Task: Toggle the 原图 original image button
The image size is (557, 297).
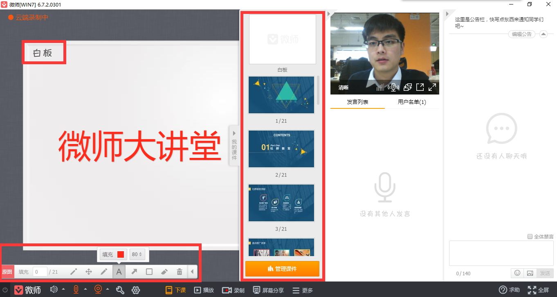Action: [7, 272]
